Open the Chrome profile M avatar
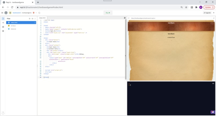Screen dimensions: 216x116 pos(201,7)
